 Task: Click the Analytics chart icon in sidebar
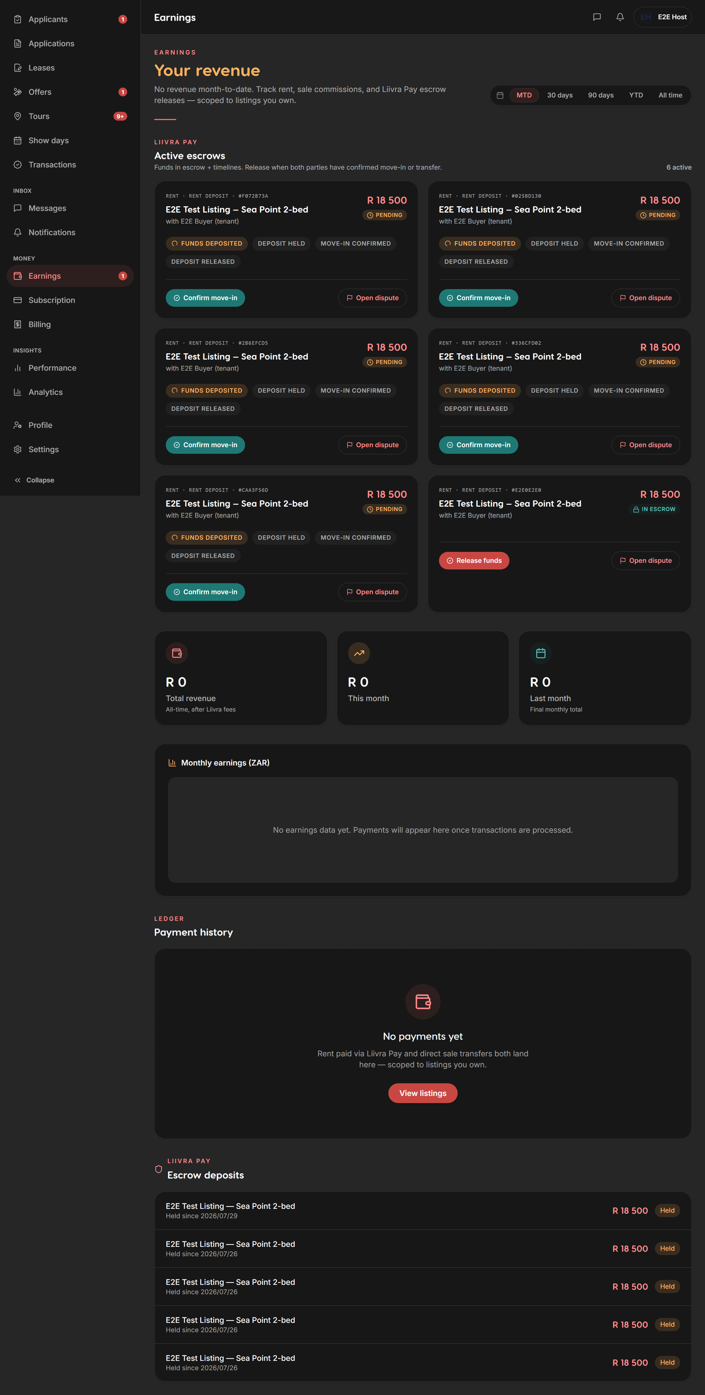click(x=18, y=393)
